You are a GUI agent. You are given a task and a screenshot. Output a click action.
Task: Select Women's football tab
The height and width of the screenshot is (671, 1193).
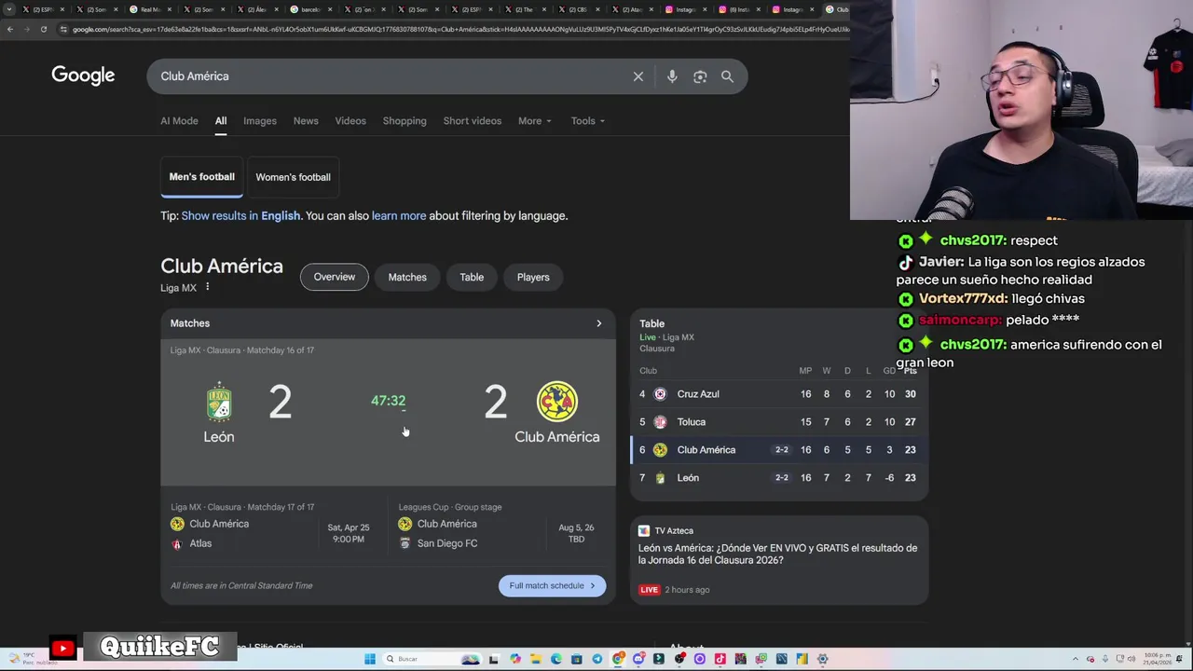[x=293, y=177]
